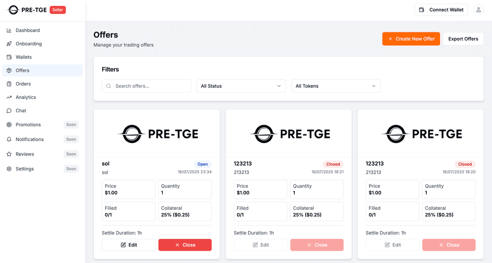Open the Orders clipboard item
The height and width of the screenshot is (263, 492).
coord(23,84)
